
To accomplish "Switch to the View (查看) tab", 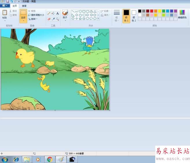I will click(x=24, y=6).
